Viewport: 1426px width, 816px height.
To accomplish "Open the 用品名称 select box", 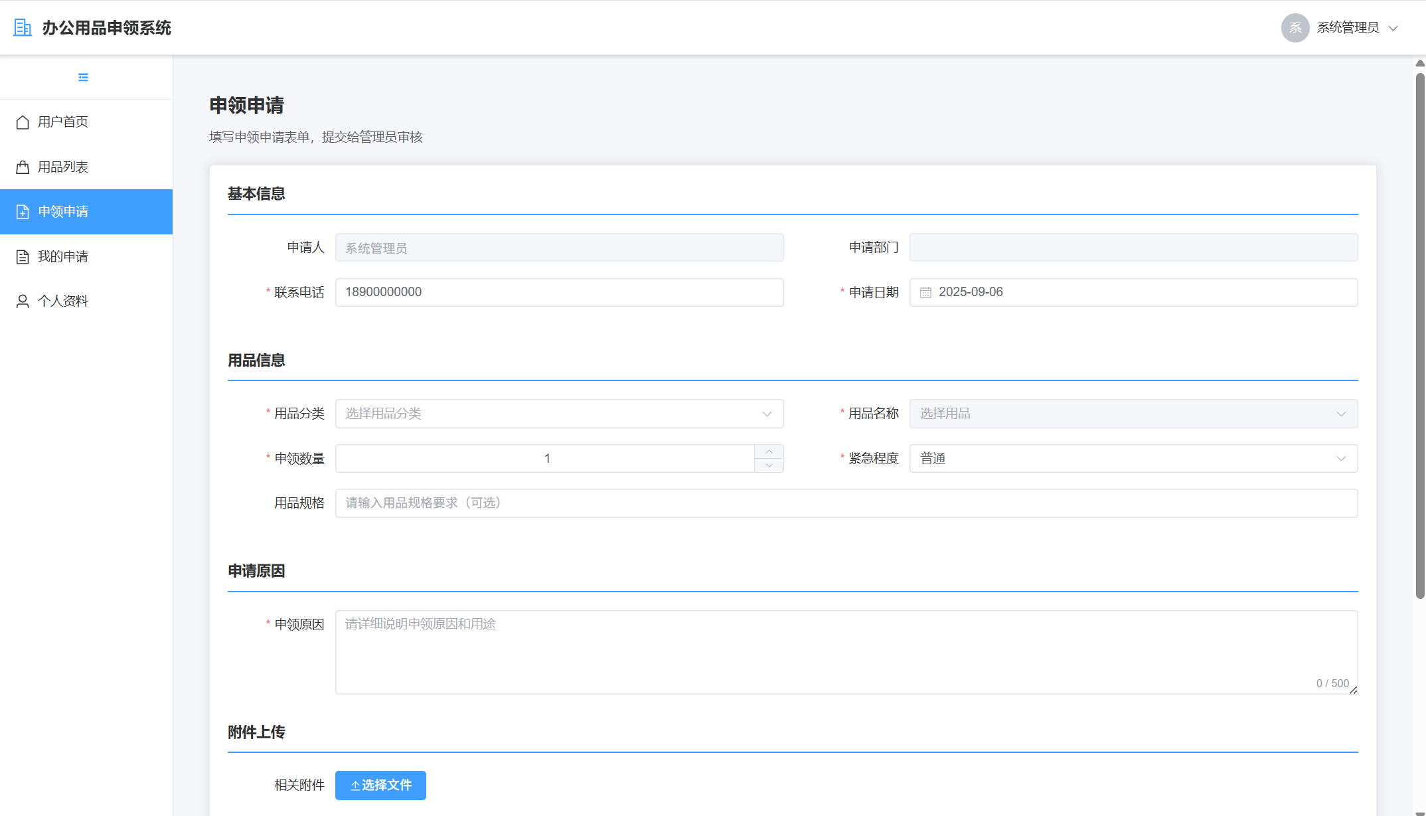I will coord(1133,414).
